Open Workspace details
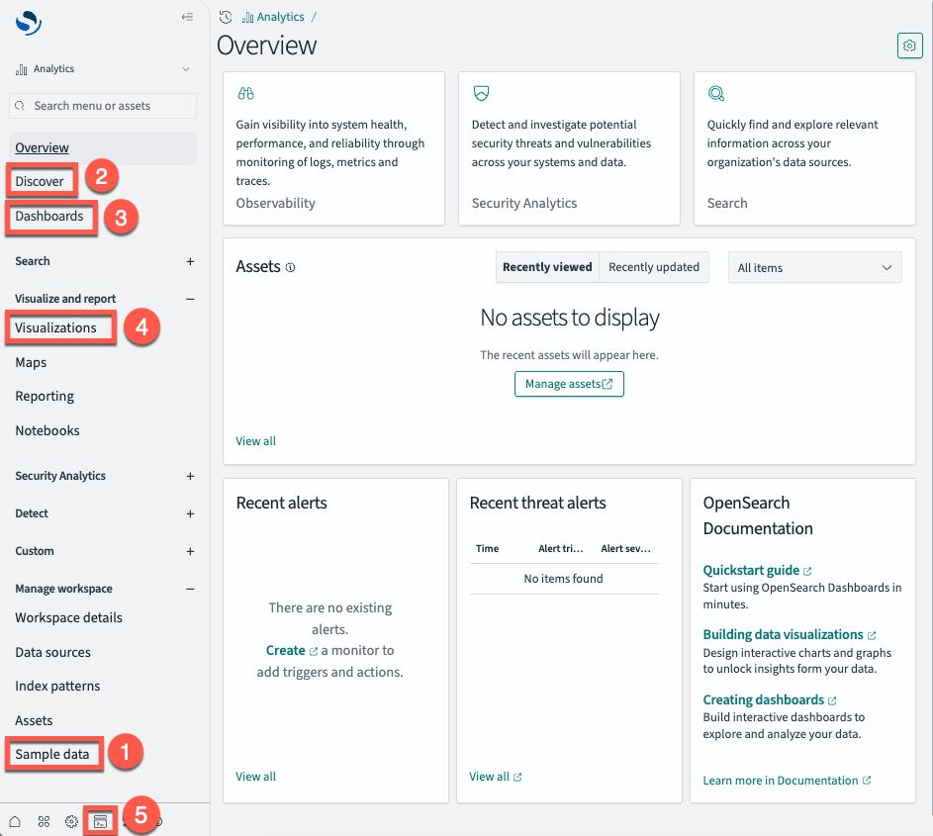 tap(68, 617)
